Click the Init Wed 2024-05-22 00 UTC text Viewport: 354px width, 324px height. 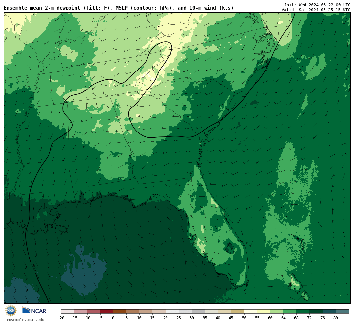(x=317, y=5)
